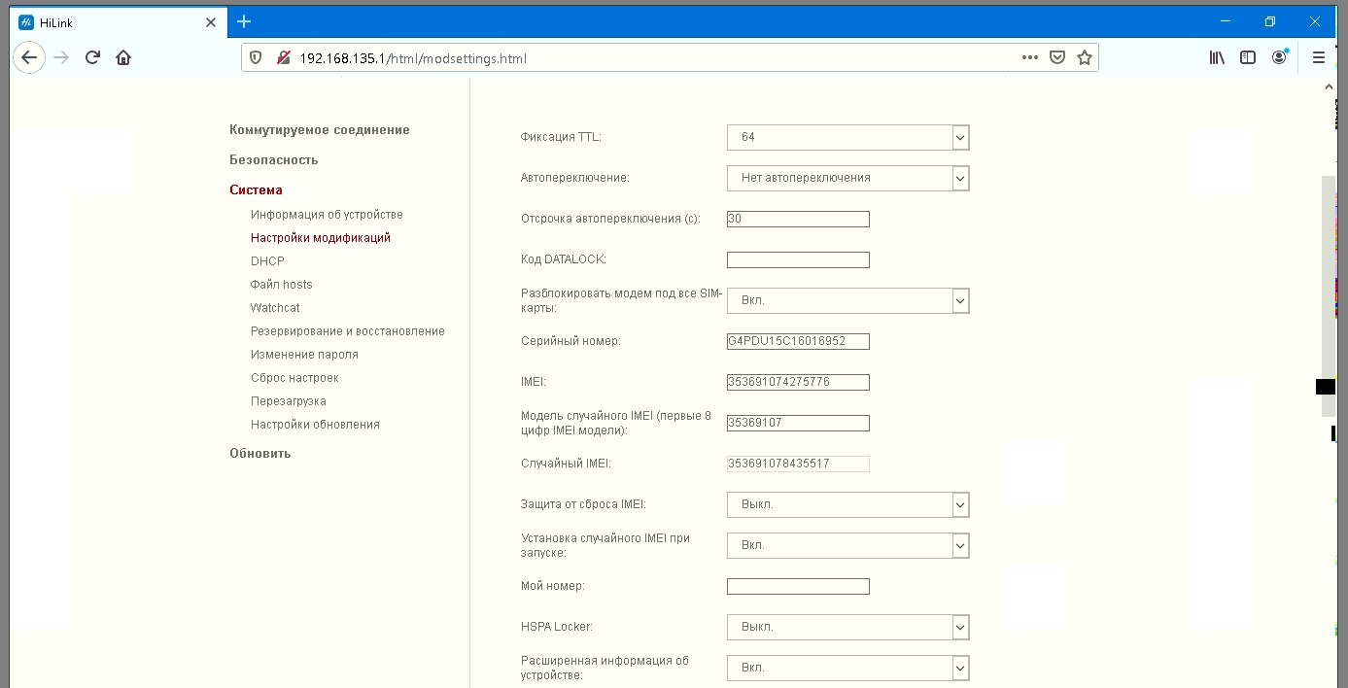The height and width of the screenshot is (688, 1348).
Task: Open the Firefox hamburger menu
Action: click(x=1319, y=57)
